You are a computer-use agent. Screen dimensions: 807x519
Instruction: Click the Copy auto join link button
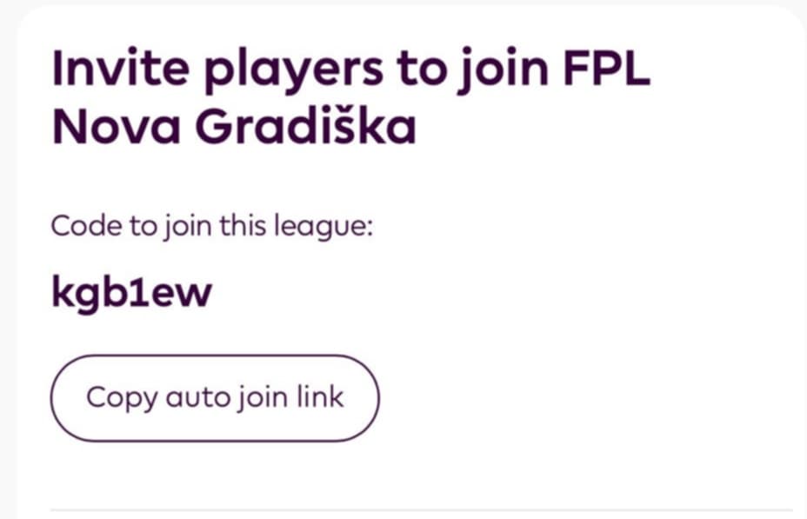pyautogui.click(x=215, y=398)
